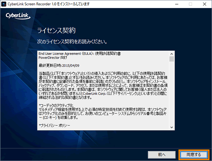Go back with the 前へ button
Image resolution: width=212 pixels, height=161 pixels.
click(162, 155)
